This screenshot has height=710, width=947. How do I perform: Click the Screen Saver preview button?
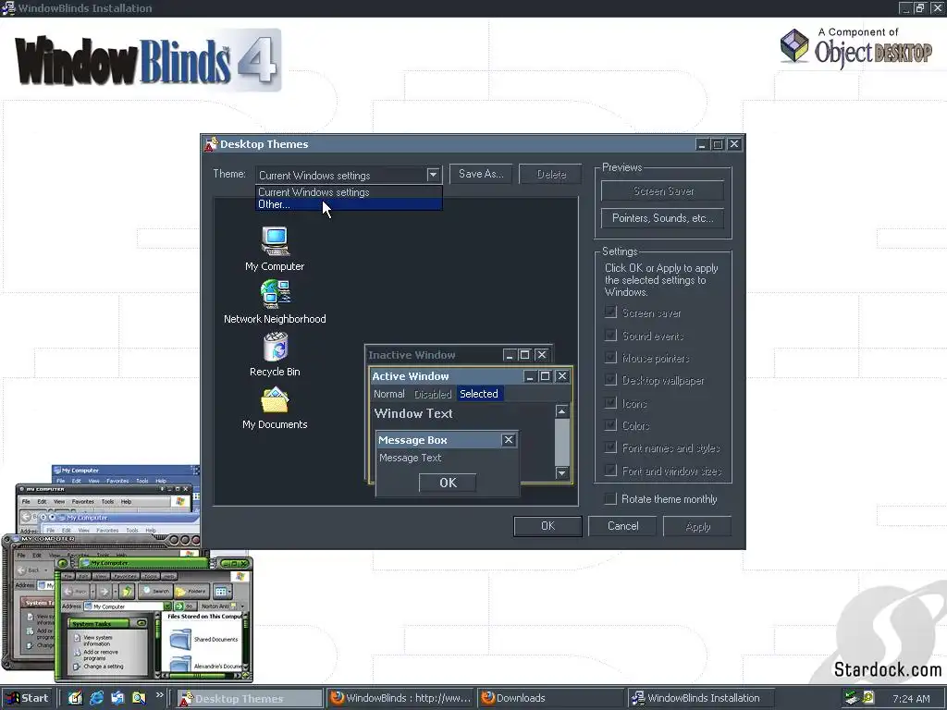click(x=663, y=190)
